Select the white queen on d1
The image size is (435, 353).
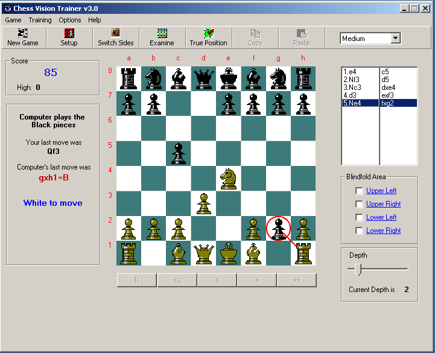[204, 253]
